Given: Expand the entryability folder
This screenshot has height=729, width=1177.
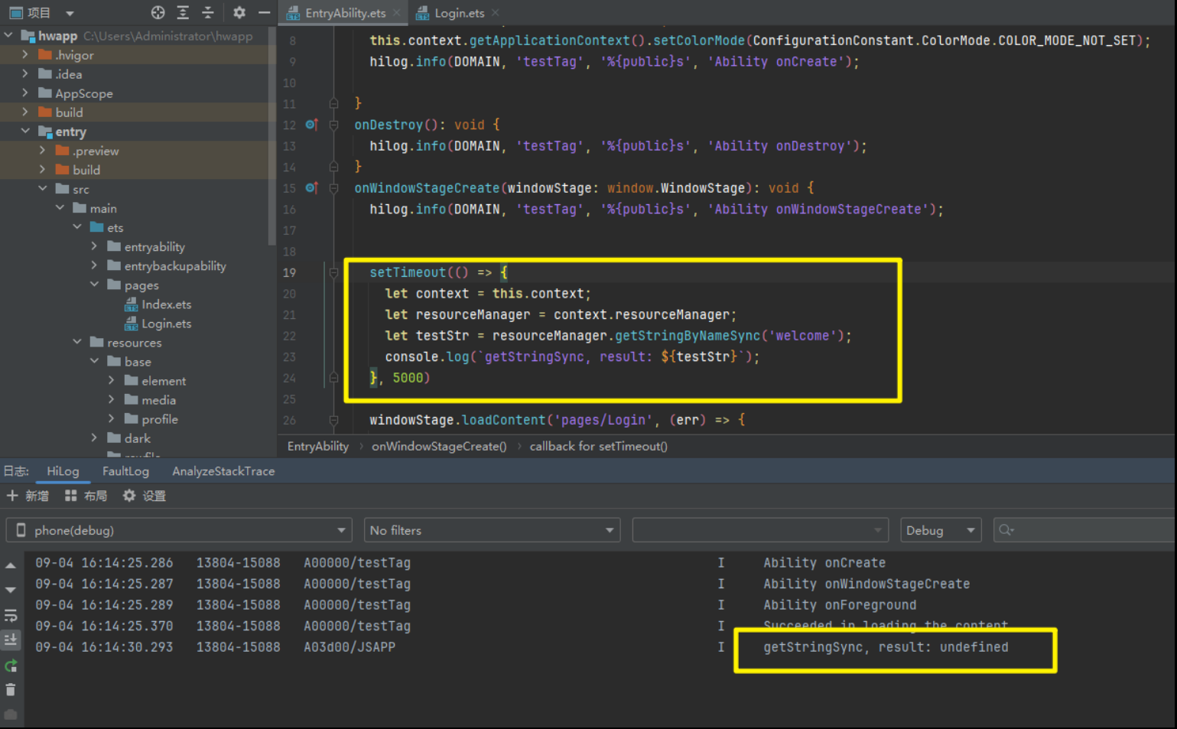Looking at the screenshot, I should pyautogui.click(x=94, y=246).
